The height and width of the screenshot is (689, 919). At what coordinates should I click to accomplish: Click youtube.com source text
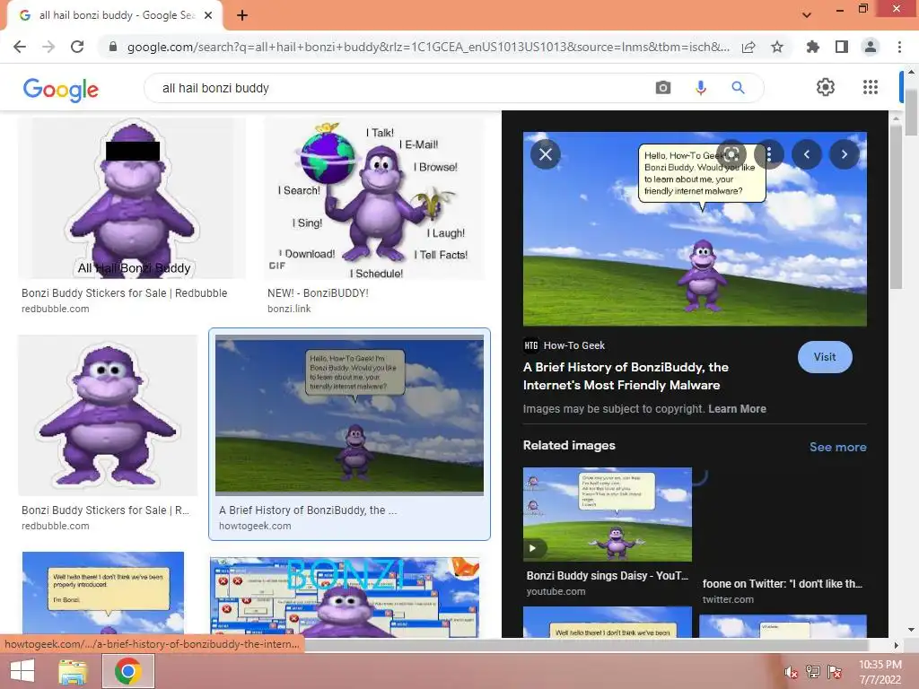[x=556, y=592]
